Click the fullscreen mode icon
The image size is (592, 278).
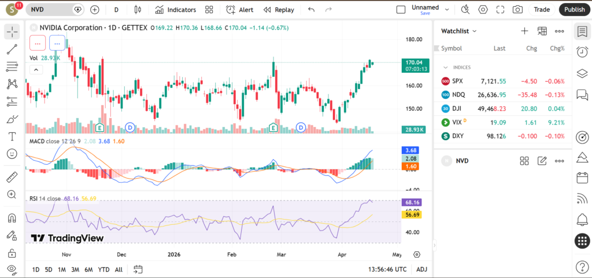[x=501, y=10]
